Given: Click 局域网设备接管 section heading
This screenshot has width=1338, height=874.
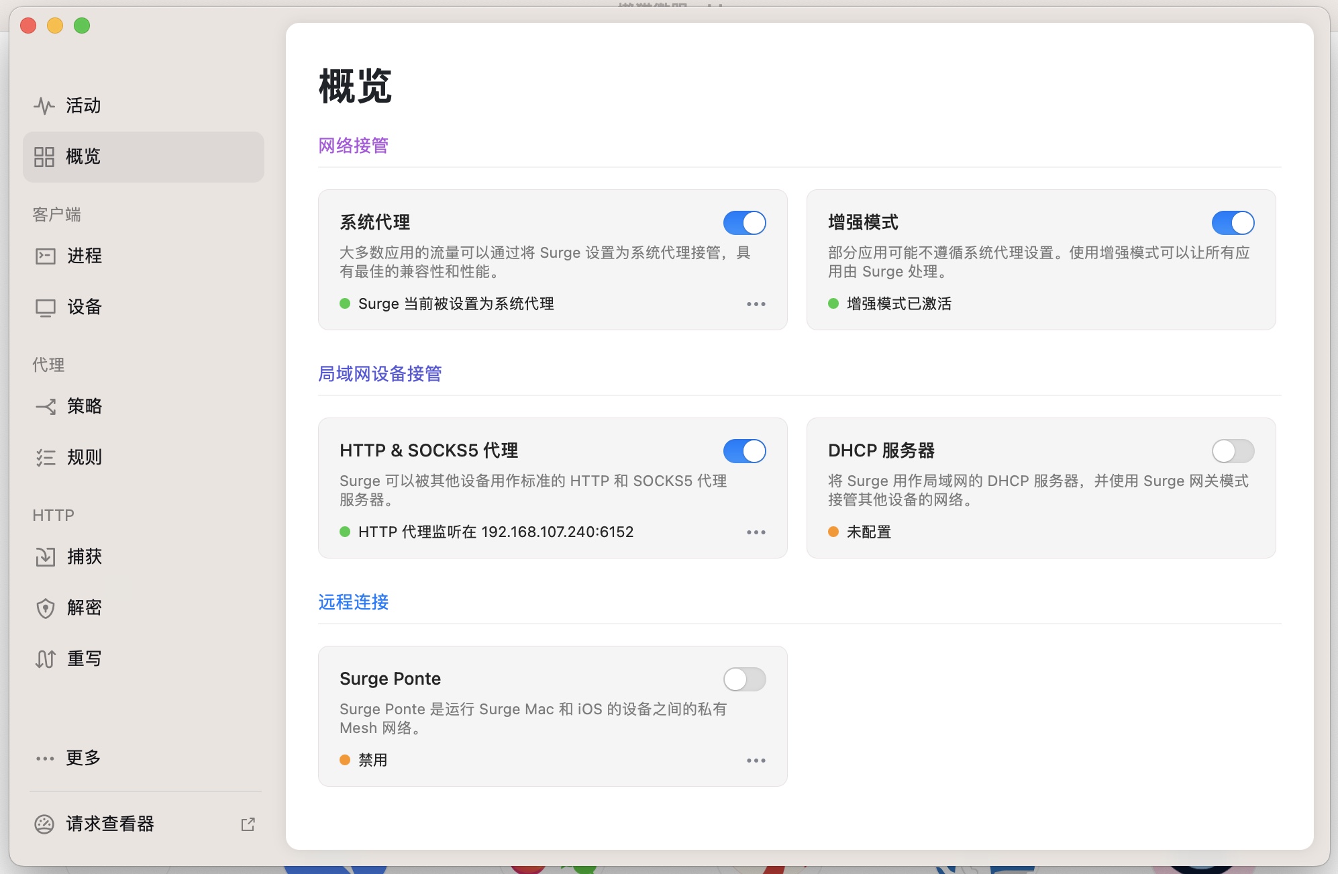Looking at the screenshot, I should click(x=380, y=374).
